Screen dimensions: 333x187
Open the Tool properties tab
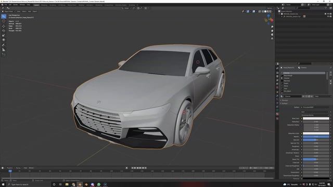coord(277,68)
